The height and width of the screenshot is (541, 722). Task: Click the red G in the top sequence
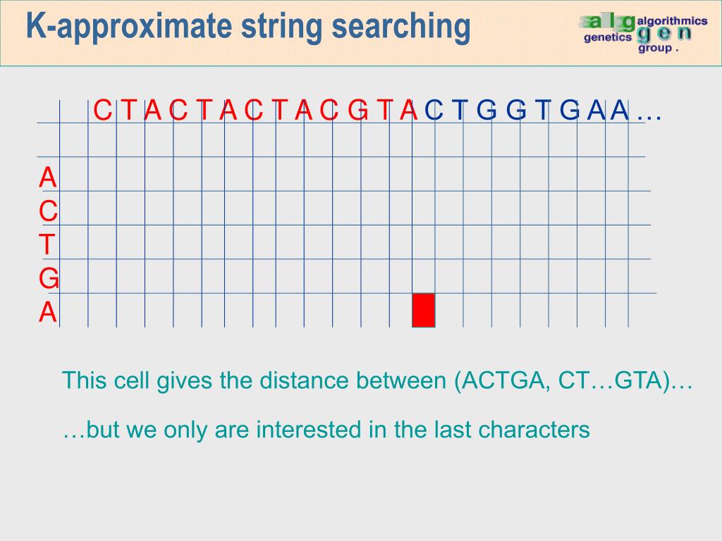point(357,111)
